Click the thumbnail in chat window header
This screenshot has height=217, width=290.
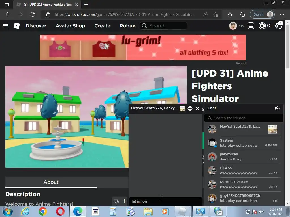pos(183,109)
